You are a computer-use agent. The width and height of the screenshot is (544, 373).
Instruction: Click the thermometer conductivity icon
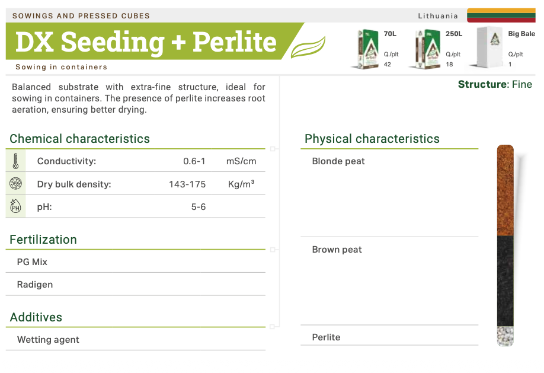tap(16, 161)
